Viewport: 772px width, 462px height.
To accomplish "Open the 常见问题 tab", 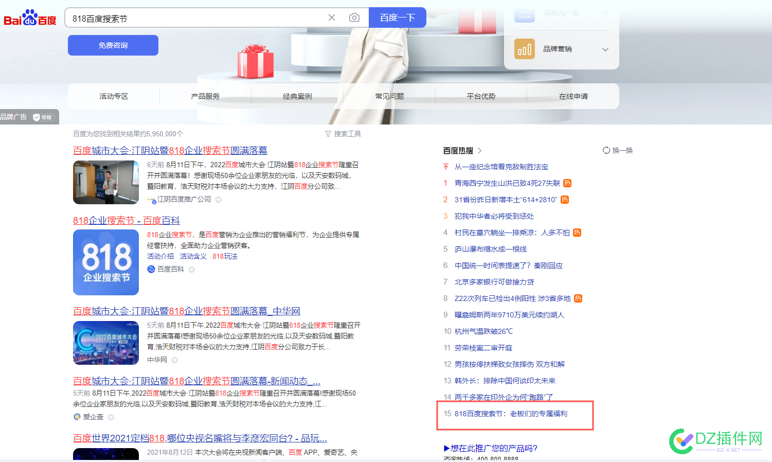I will tap(389, 96).
